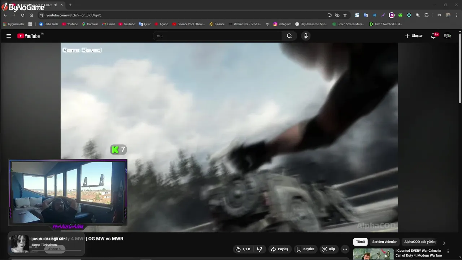Open the Green Screen Memes bookmark

pos(348,24)
